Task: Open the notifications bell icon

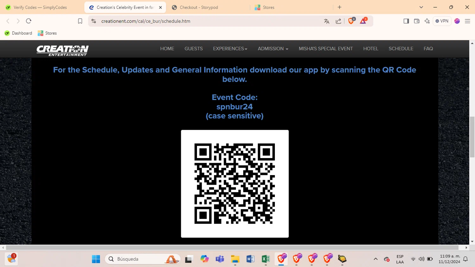Action: click(465, 259)
